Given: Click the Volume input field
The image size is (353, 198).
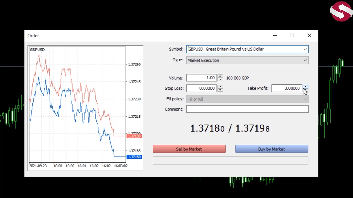Looking at the screenshot, I should 201,78.
